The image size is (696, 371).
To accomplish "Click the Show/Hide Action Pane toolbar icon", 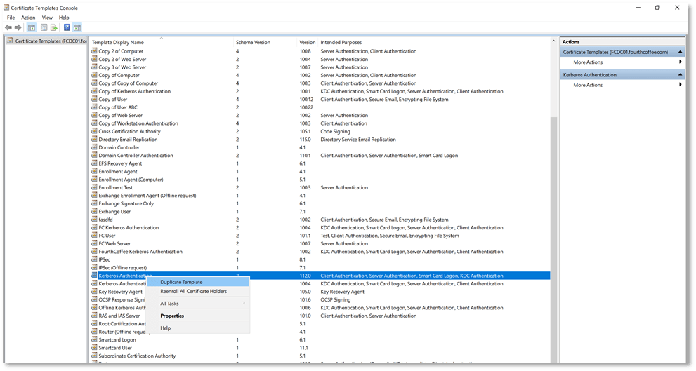I will (x=77, y=27).
